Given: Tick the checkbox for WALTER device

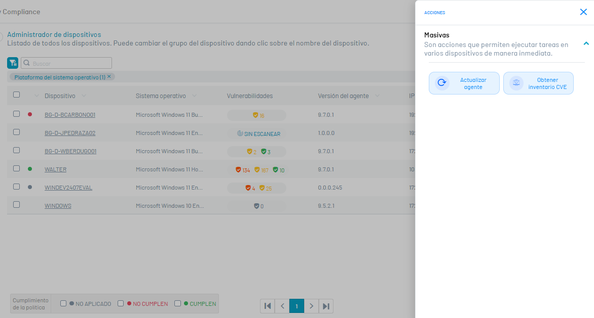Looking at the screenshot, I should [x=17, y=169].
